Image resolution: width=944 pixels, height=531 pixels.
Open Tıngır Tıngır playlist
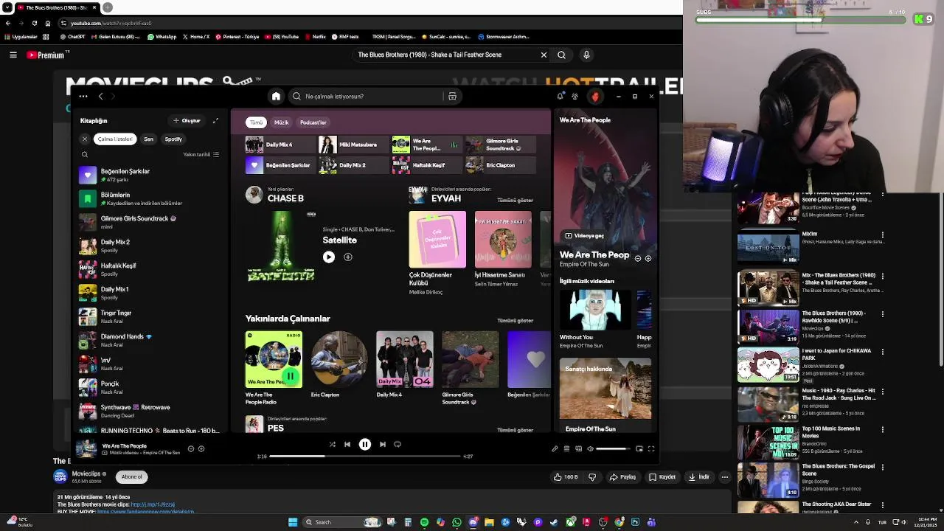point(150,316)
